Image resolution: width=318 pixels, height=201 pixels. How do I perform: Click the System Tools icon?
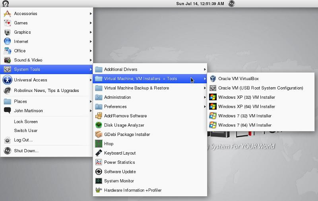click(x=7, y=69)
